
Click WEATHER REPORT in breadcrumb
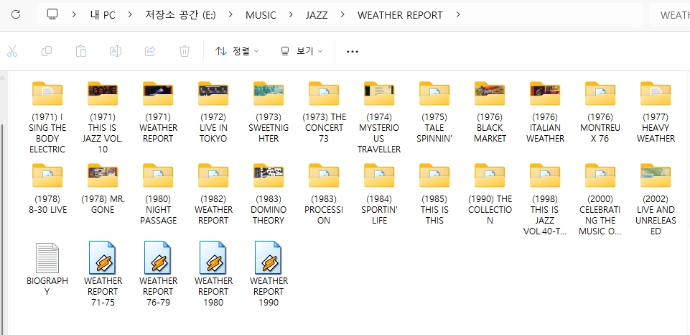(x=400, y=15)
